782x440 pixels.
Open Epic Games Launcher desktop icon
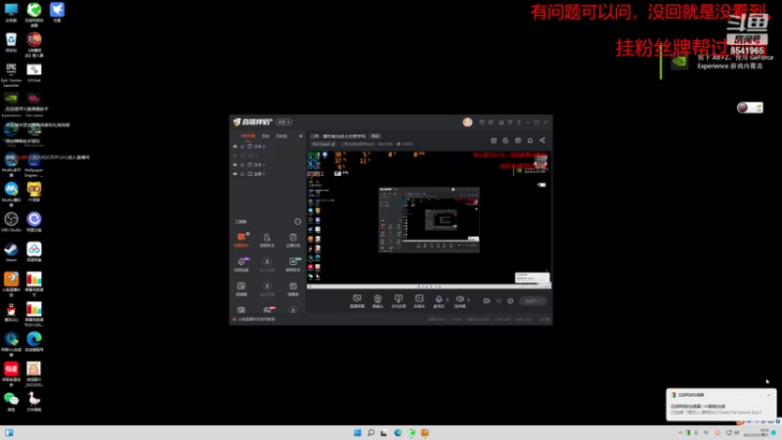(11, 75)
